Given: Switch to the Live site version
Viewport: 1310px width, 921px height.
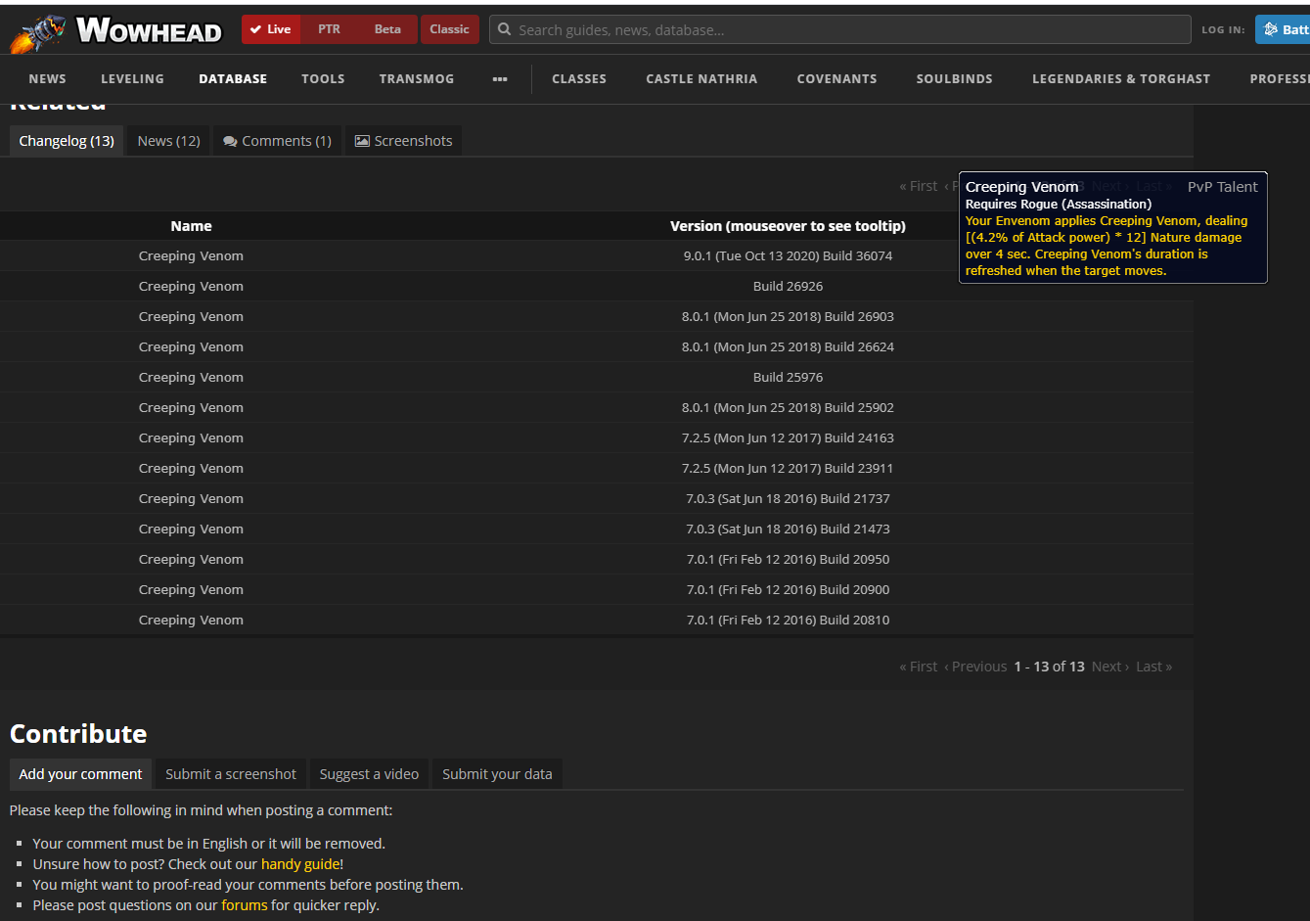Looking at the screenshot, I should point(271,29).
